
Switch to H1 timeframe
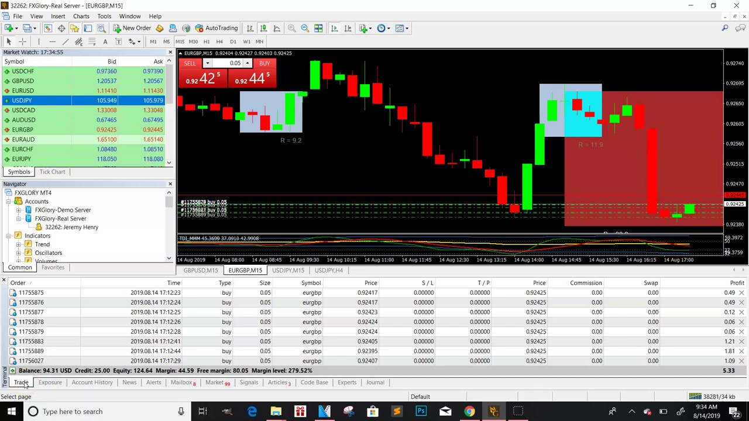tap(207, 42)
